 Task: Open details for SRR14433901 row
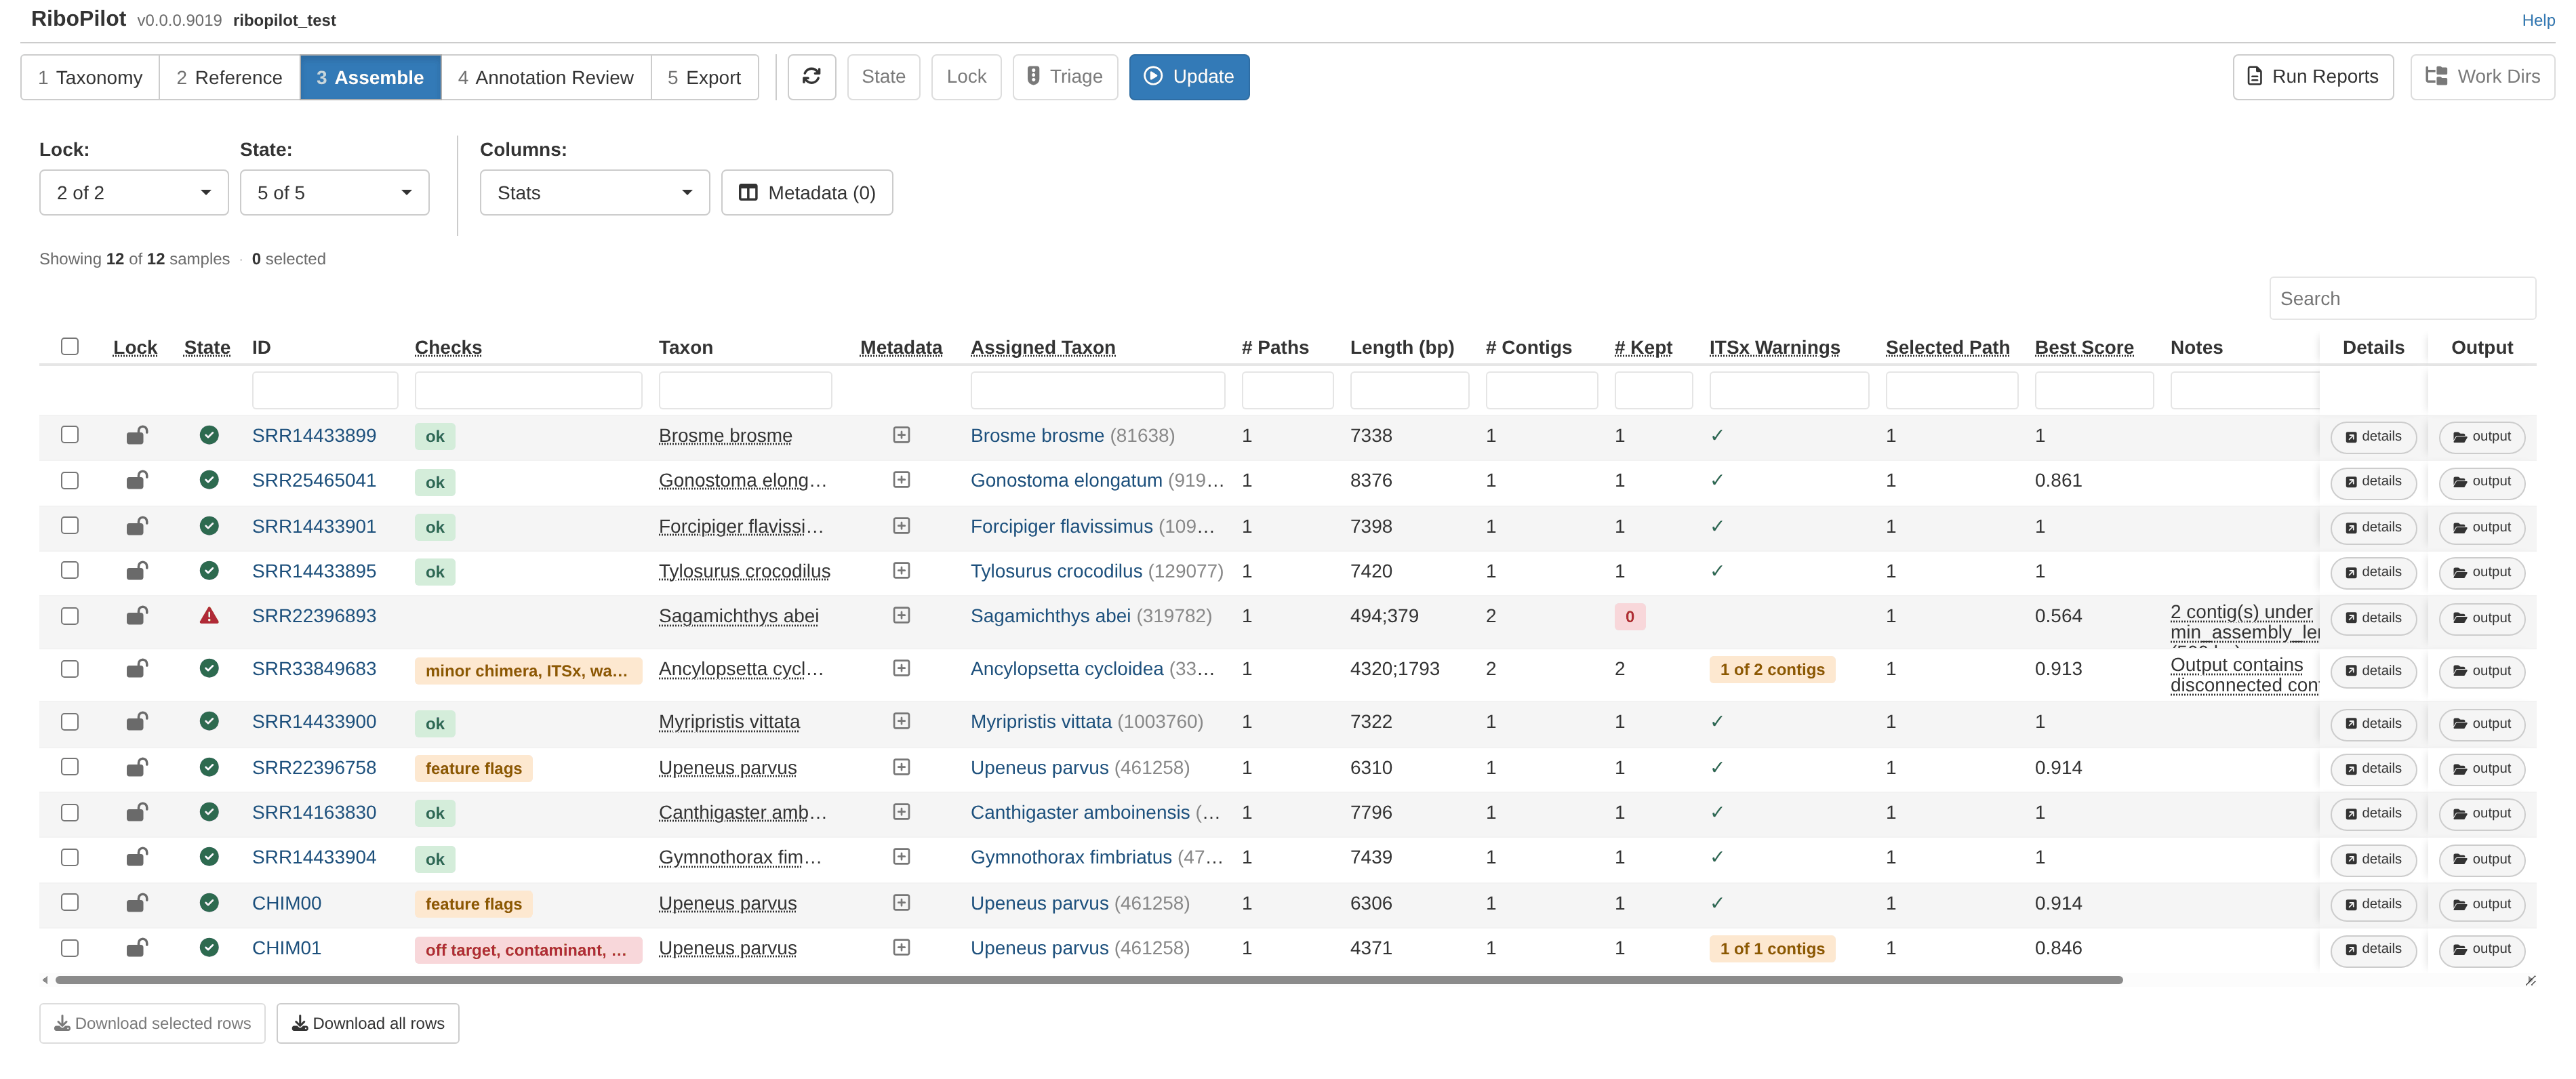point(2373,527)
